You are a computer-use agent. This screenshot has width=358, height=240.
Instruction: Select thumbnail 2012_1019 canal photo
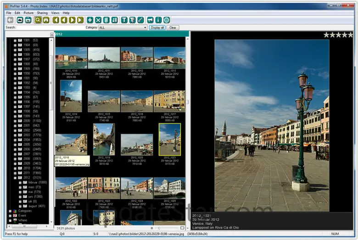104,139
